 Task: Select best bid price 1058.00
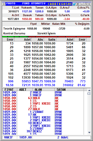[37, 43]
